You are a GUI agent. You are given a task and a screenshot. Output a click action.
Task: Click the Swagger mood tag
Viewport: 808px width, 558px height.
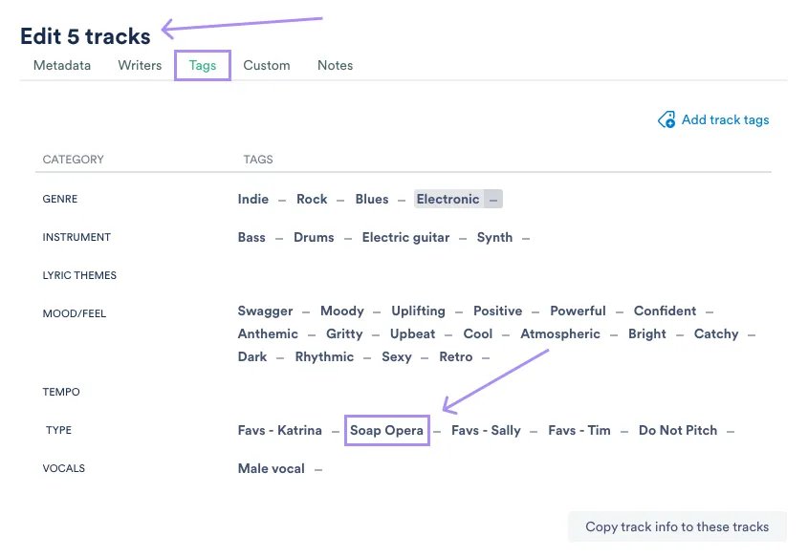265,311
